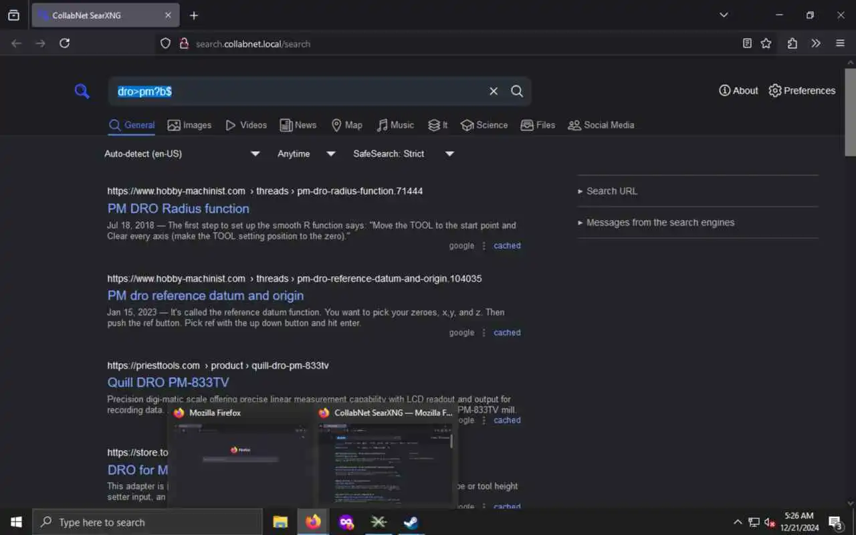Switch to the Music tab
This screenshot has width=856, height=535.
tap(395, 125)
